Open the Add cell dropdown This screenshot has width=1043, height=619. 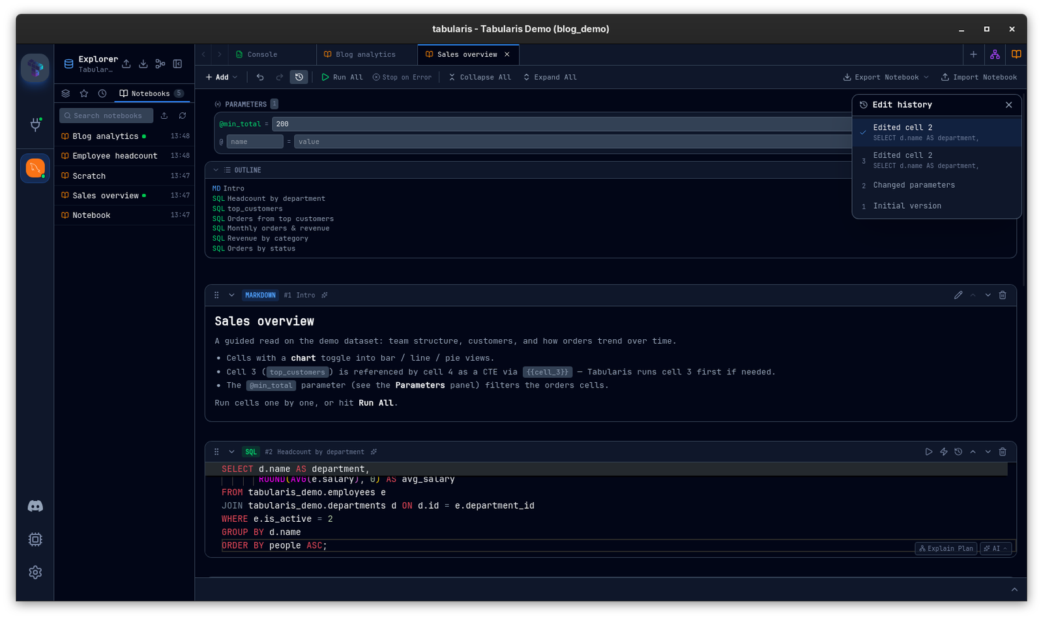click(x=222, y=77)
